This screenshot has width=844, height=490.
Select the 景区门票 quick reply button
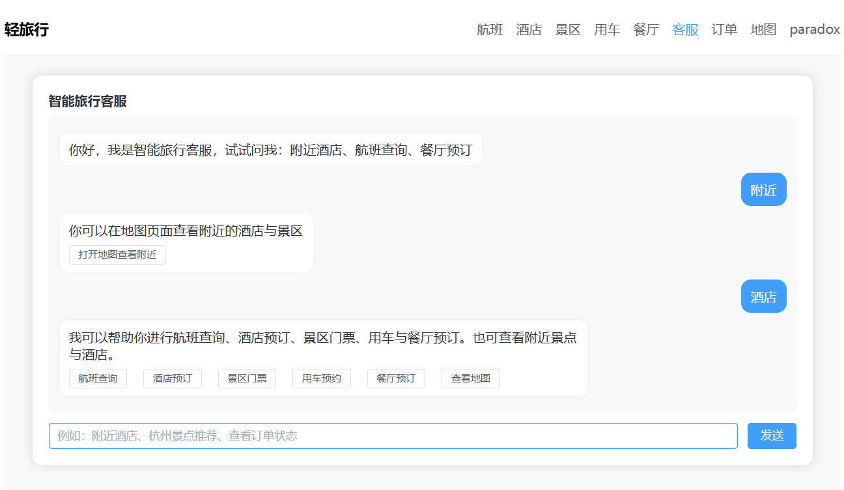point(247,379)
